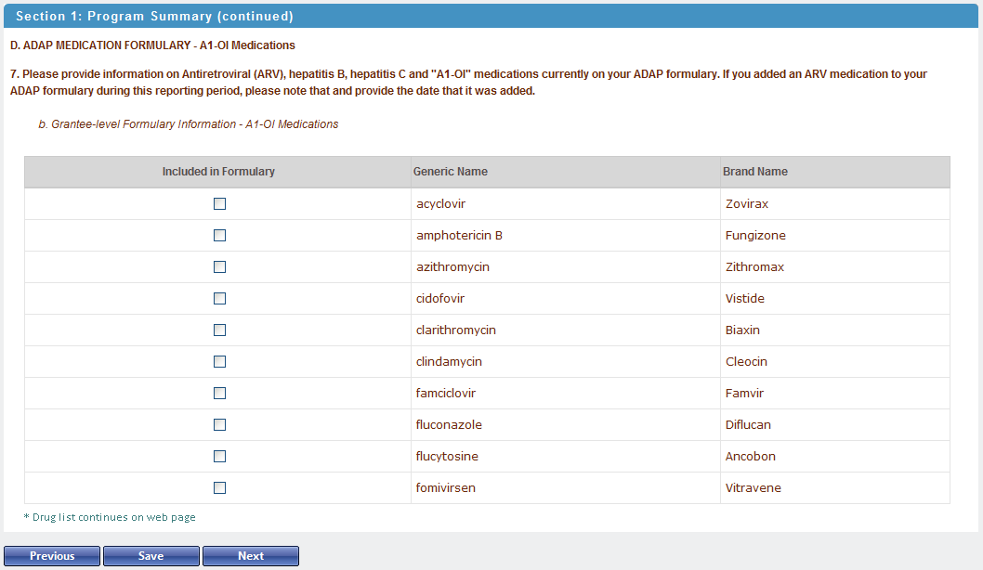Check the fomivirsen checkbox
Viewport: 983px width, 570px height.
pyautogui.click(x=219, y=488)
